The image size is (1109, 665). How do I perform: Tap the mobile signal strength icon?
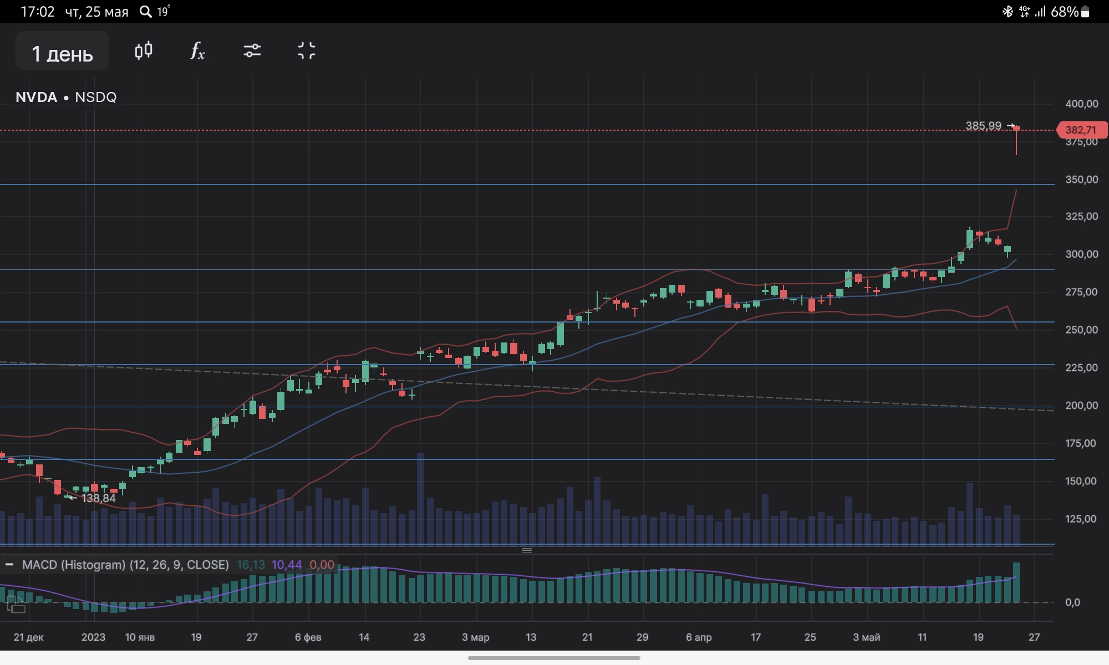[x=1040, y=12]
